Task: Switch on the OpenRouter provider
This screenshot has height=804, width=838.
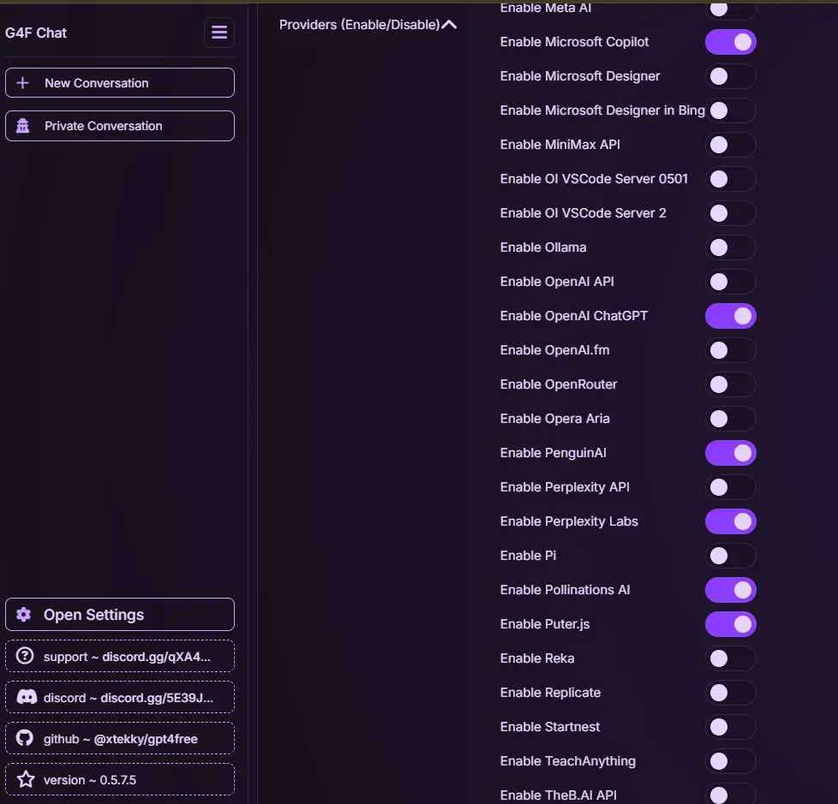Action: pyautogui.click(x=731, y=384)
